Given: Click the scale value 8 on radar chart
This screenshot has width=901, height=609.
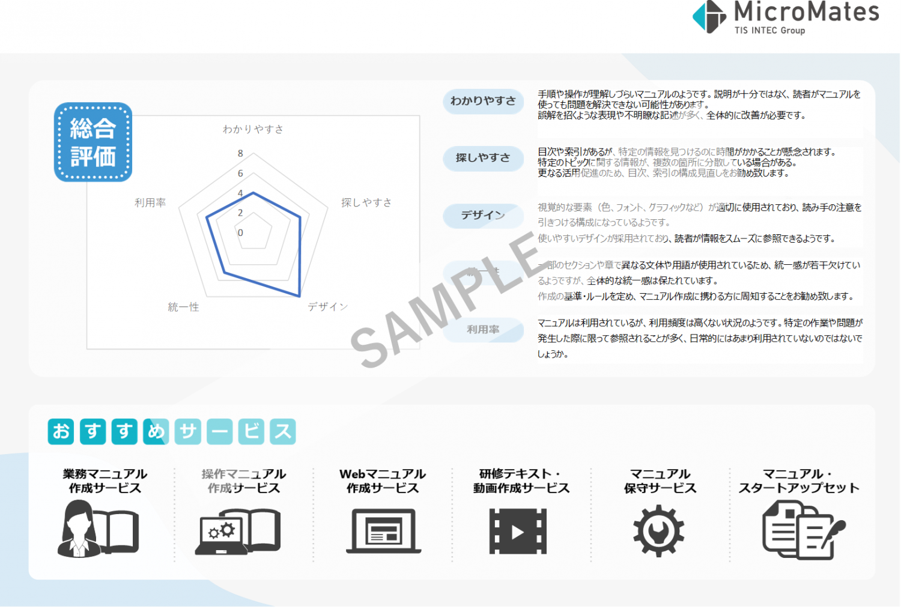Looking at the screenshot, I should pyautogui.click(x=240, y=153).
